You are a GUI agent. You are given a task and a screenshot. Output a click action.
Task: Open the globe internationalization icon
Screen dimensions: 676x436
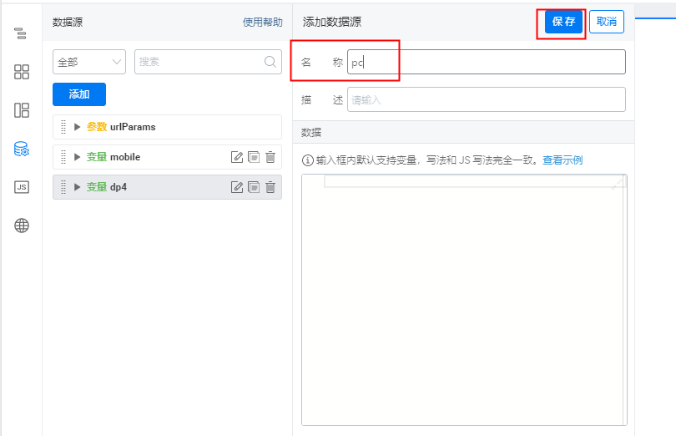tap(22, 226)
